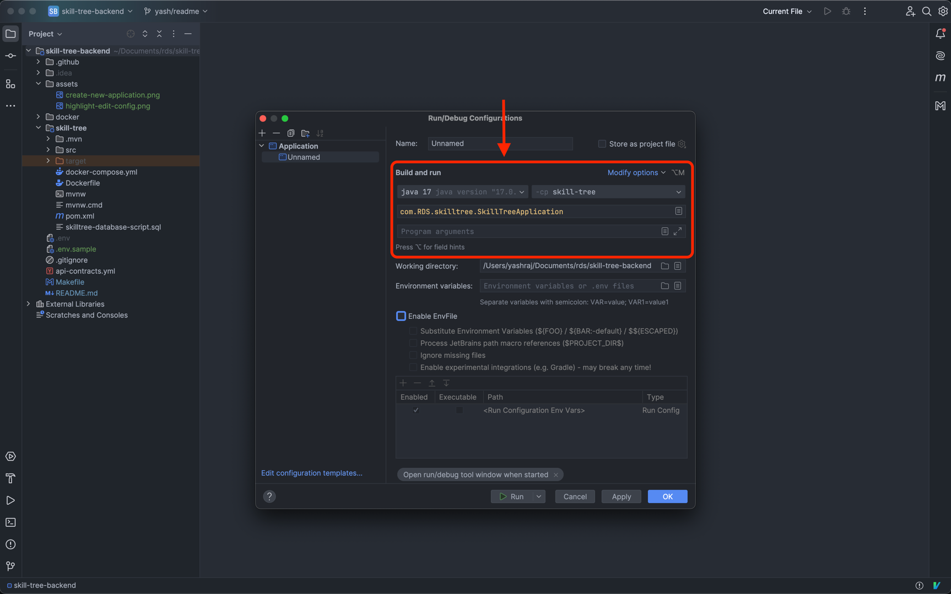The width and height of the screenshot is (951, 594).
Task: Open the -cp skill-tree classpath dropdown
Action: pos(609,192)
